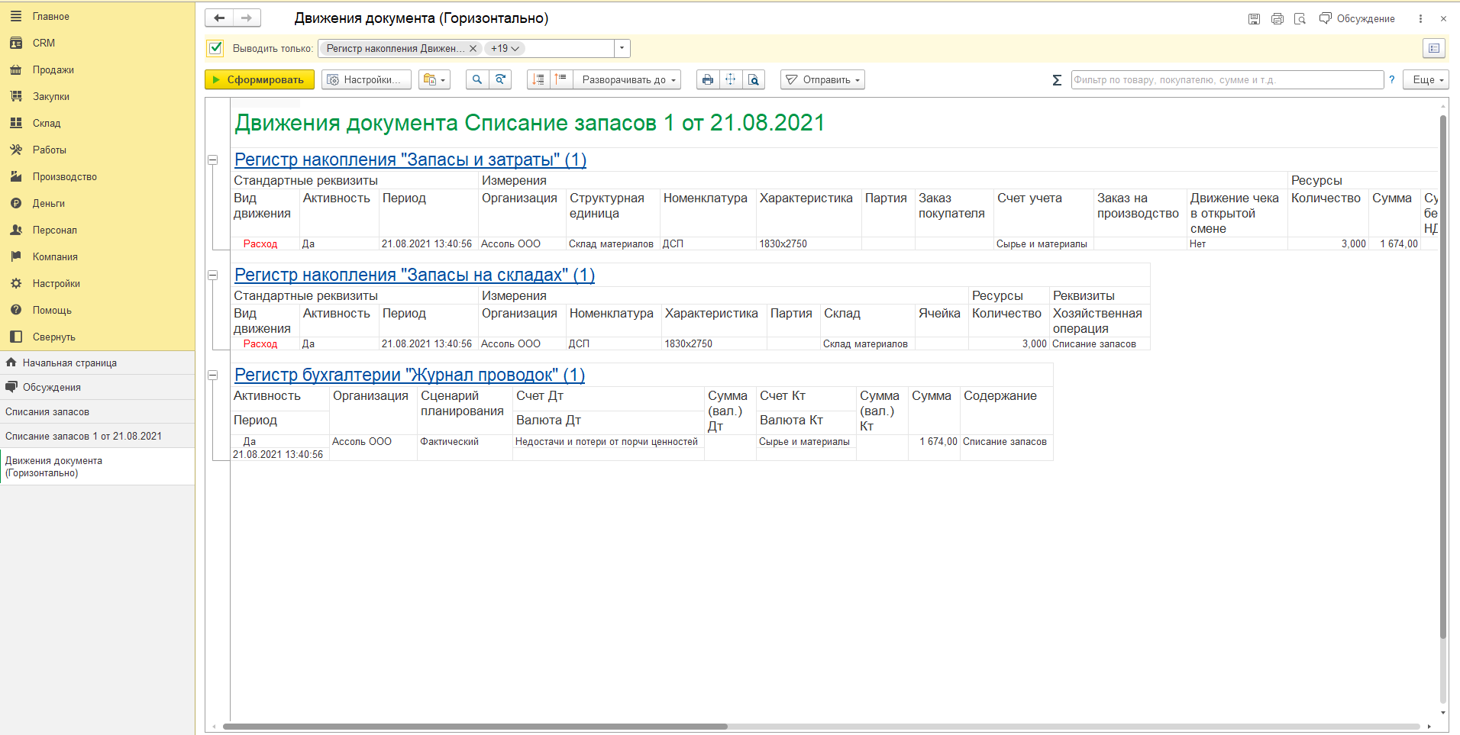
Task: Print the report via printer icon in toolbar
Action: 708,79
